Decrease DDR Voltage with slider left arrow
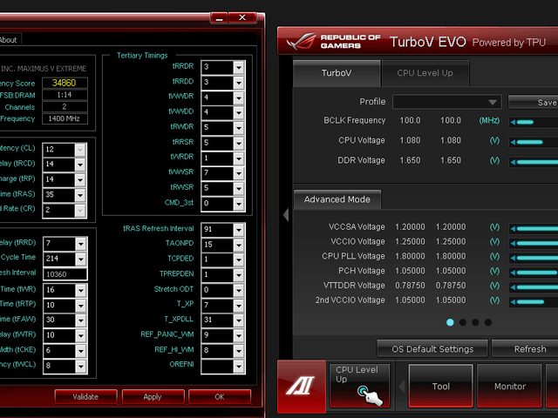This screenshot has width=558, height=418. pyautogui.click(x=513, y=162)
